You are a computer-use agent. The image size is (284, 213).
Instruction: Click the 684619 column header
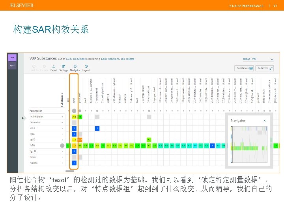pos(108,98)
